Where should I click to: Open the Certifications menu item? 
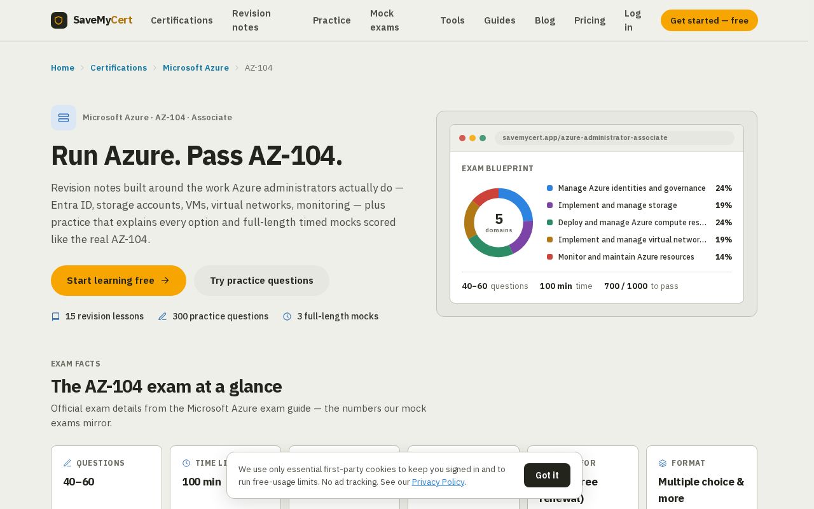(182, 20)
